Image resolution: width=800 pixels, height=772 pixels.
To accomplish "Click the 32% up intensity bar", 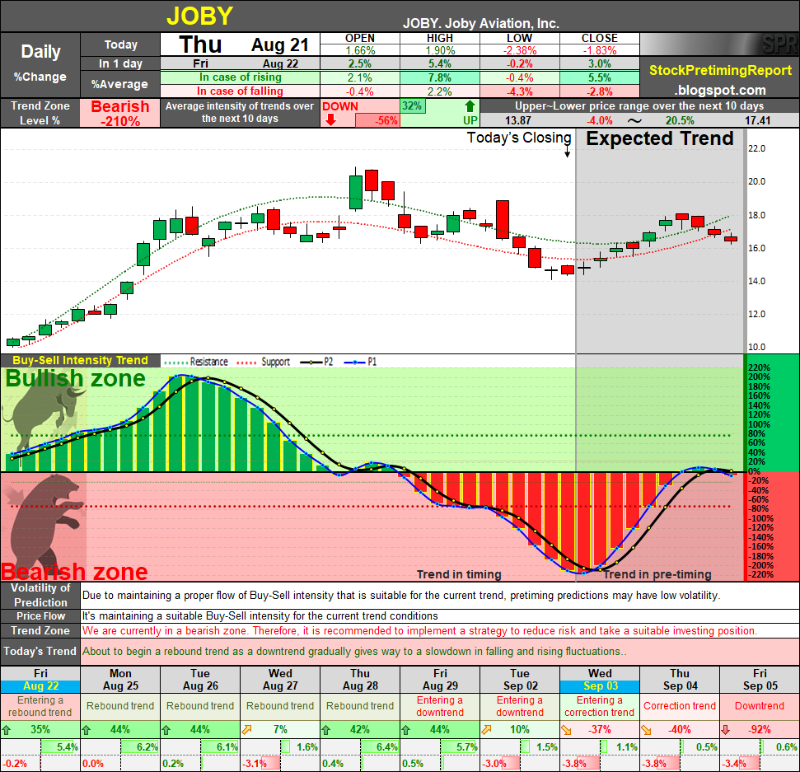I will (412, 106).
